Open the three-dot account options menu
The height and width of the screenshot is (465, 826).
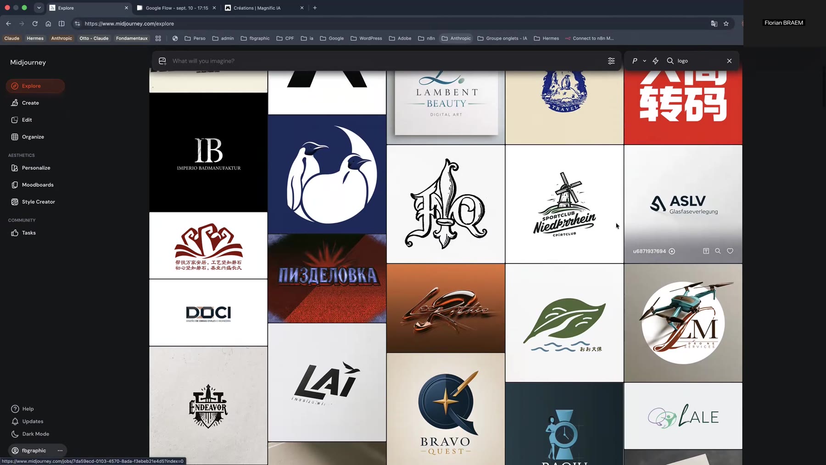(x=60, y=451)
